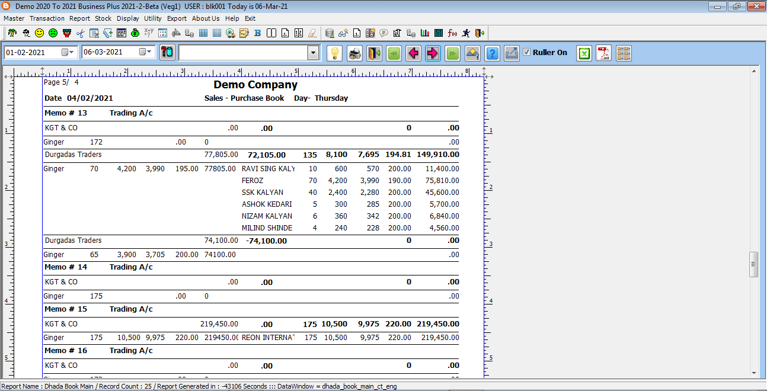The image size is (767, 391).
Task: Click the printer icon to print report
Action: 354,53
